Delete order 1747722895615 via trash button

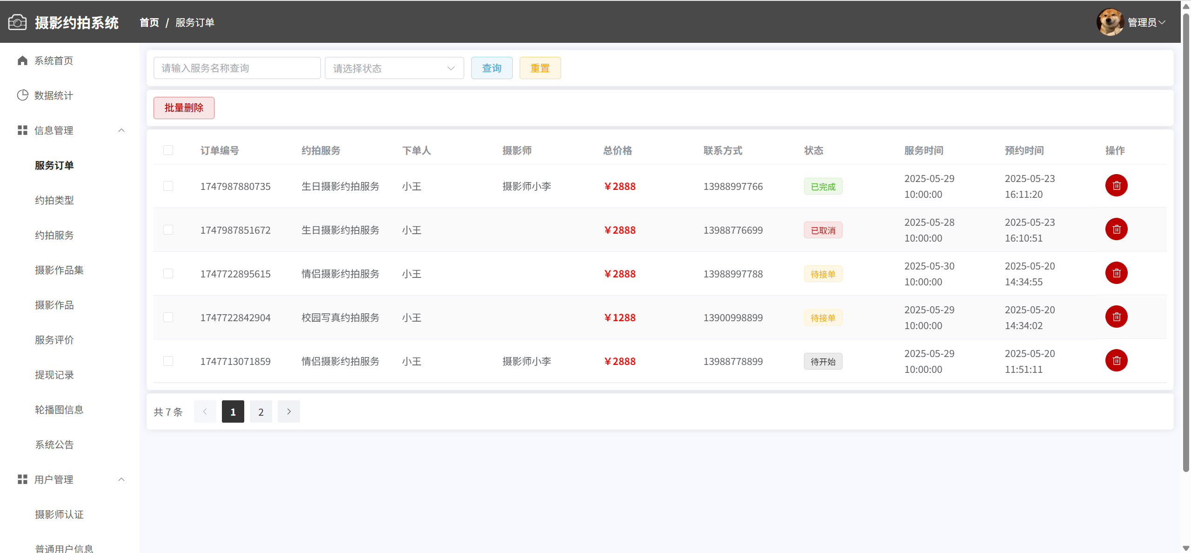tap(1116, 273)
